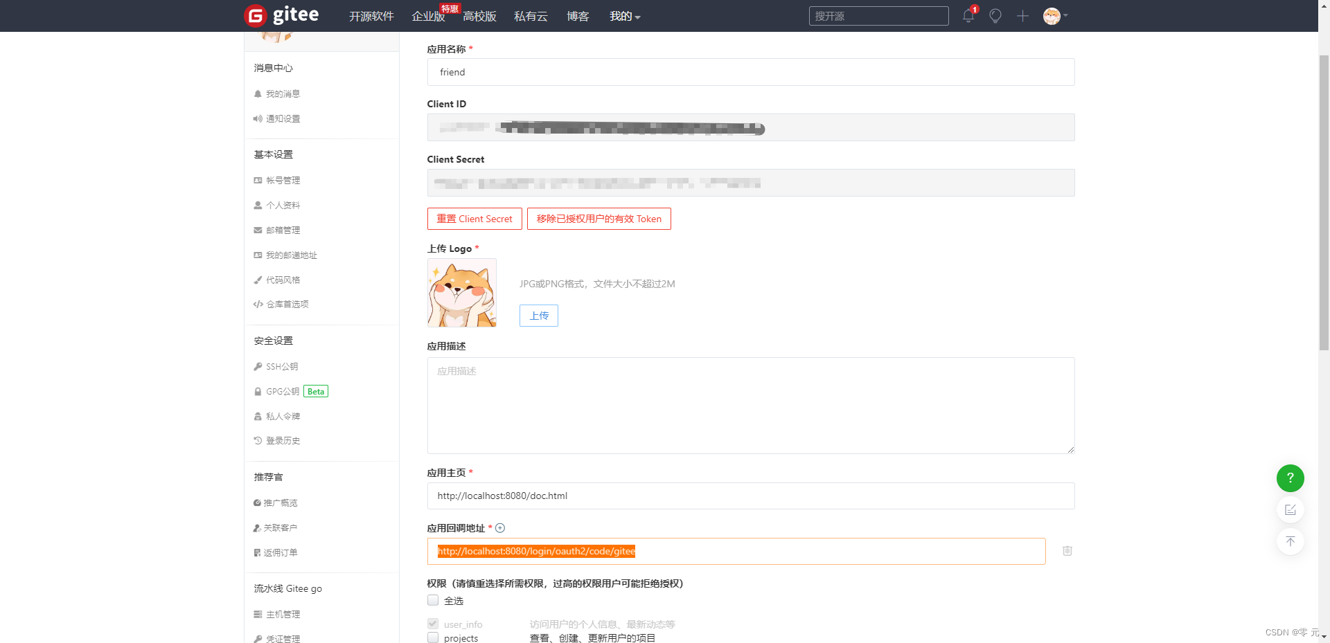Click the 代码风格 brush icon
The height and width of the screenshot is (643, 1330).
click(258, 280)
